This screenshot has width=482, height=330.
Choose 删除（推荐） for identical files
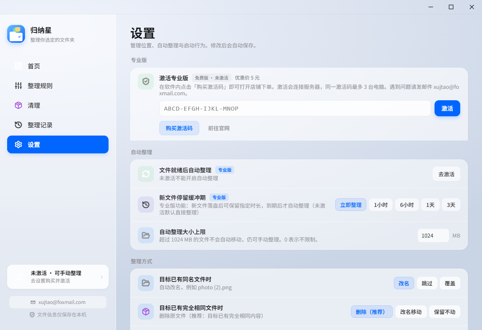tap(372, 312)
